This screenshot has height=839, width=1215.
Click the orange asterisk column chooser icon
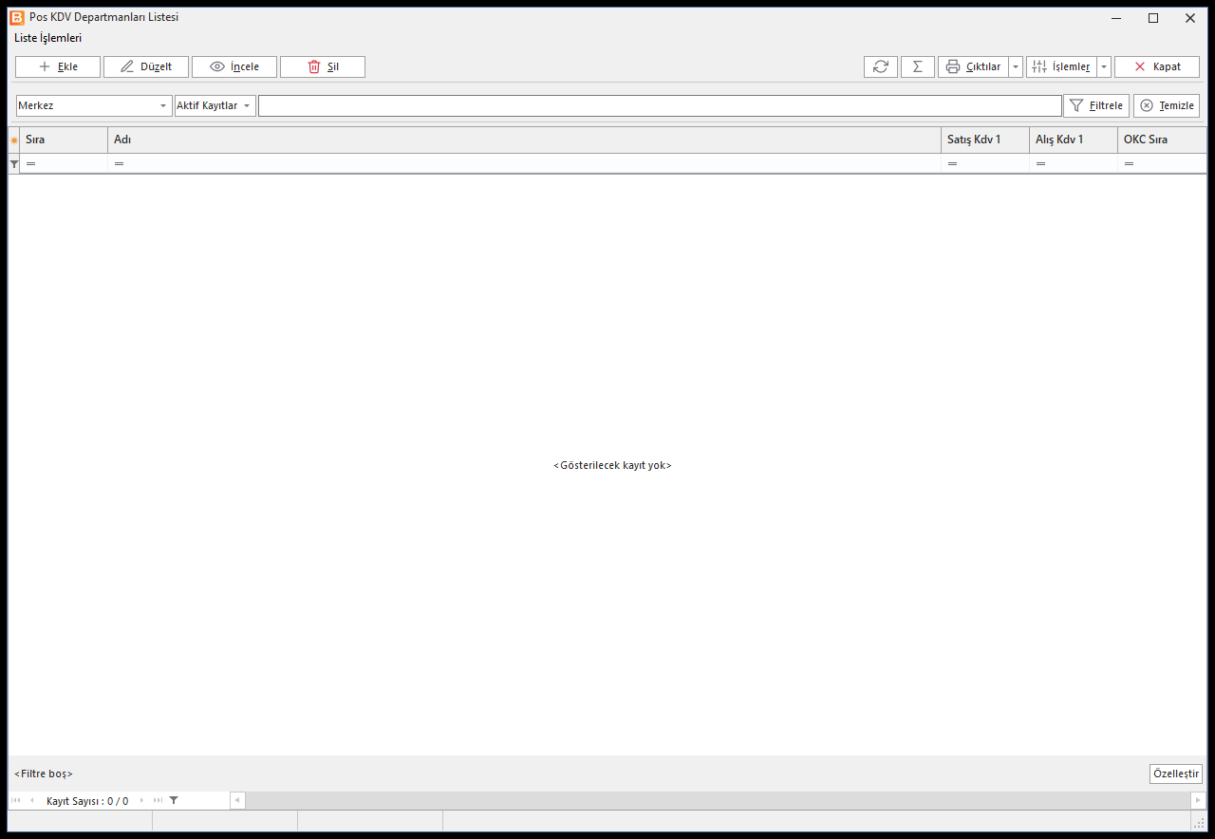(14, 140)
